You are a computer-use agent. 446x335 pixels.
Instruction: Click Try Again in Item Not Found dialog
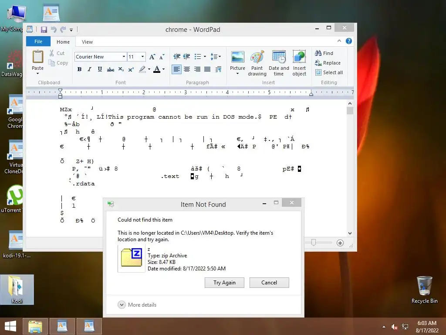click(x=224, y=283)
